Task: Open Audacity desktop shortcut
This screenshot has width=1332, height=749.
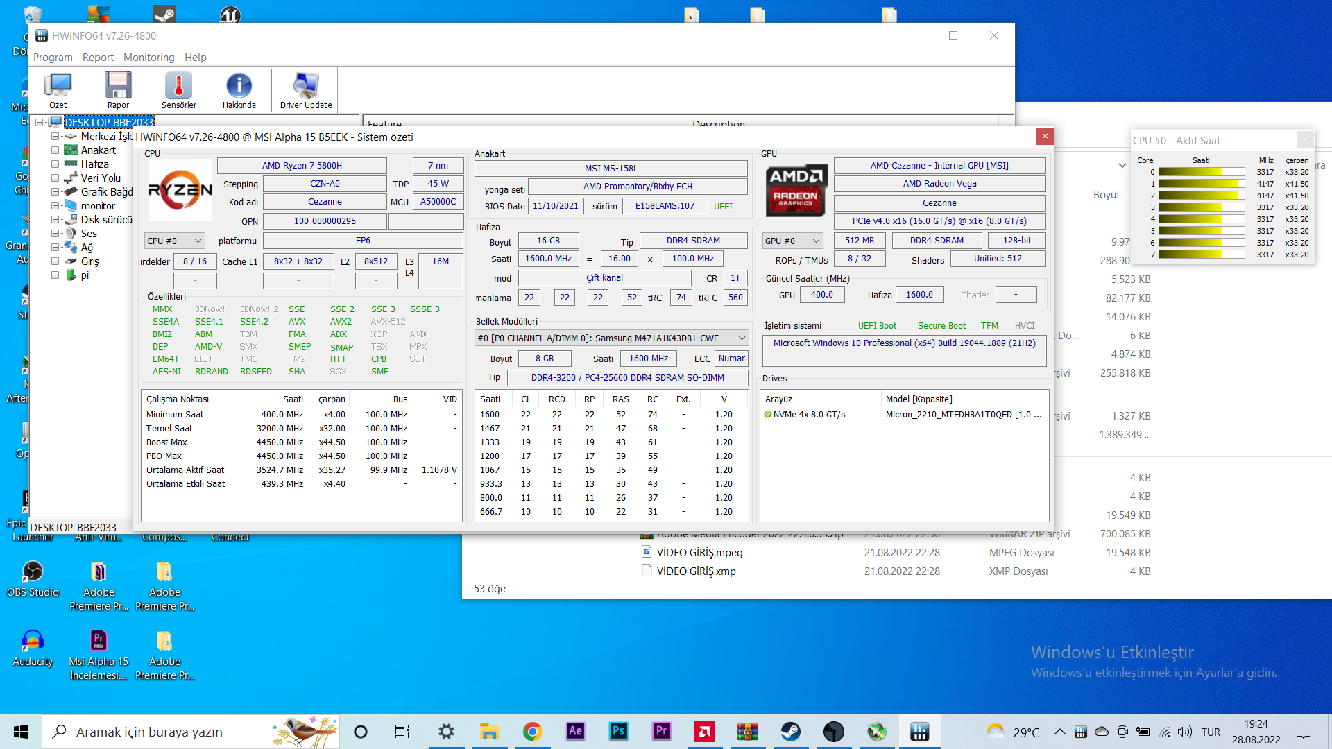Action: pos(33,648)
